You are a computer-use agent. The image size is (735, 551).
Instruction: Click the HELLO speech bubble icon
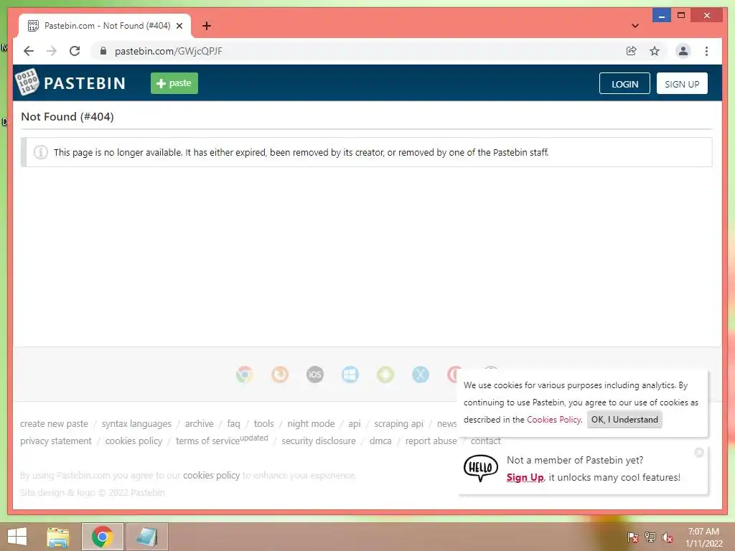tap(480, 468)
